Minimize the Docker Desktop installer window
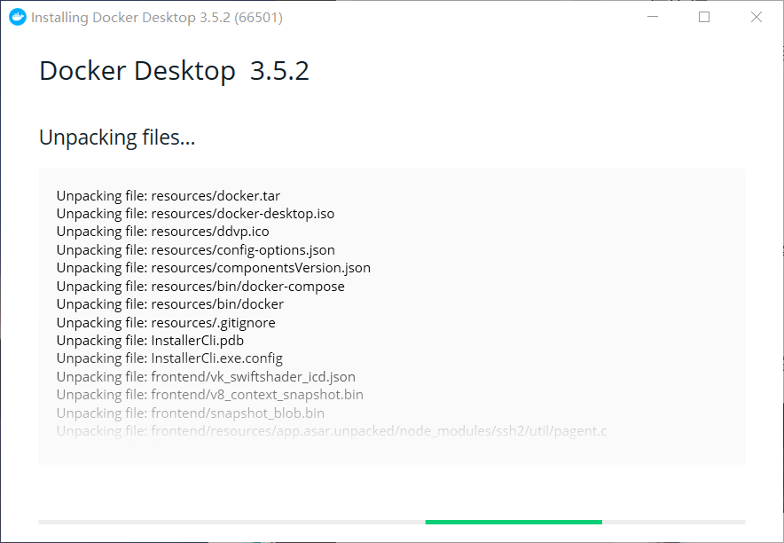 coord(652,17)
